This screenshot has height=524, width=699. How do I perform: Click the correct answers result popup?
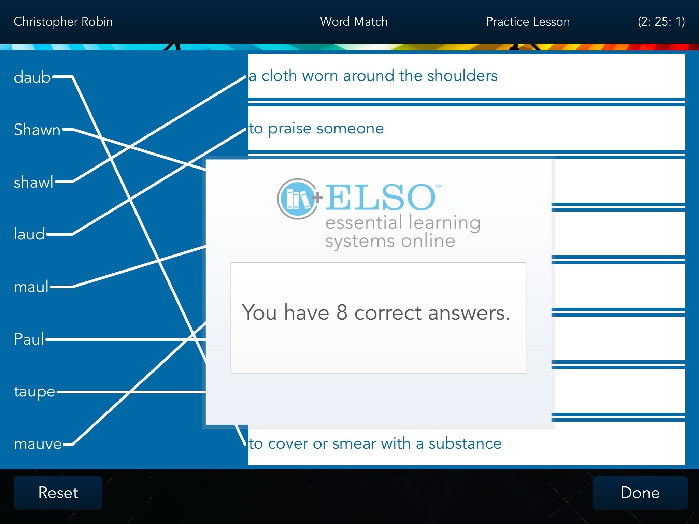coord(378,312)
